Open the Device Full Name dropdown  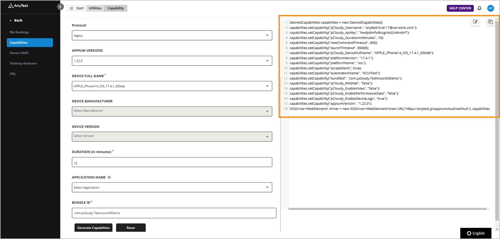[x=172, y=86]
